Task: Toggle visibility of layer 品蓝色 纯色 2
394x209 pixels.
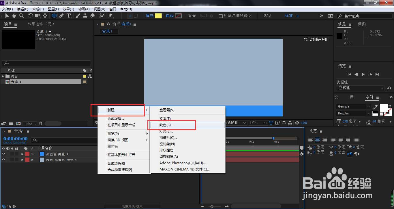Action: pos(4,154)
